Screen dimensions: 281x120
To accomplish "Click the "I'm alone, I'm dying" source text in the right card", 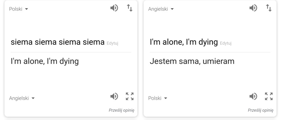I will click(x=184, y=42).
